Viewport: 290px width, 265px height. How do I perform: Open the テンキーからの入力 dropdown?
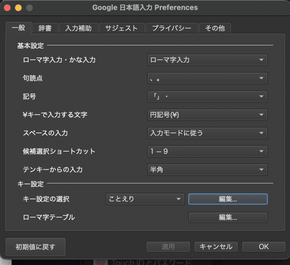click(207, 170)
